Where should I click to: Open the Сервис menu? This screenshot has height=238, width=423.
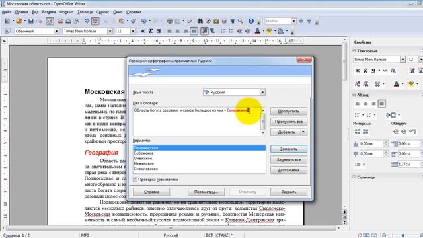(x=102, y=12)
